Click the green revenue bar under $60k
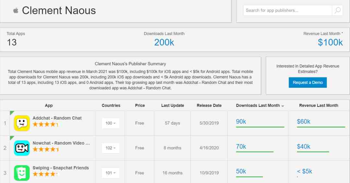This screenshot has height=183, width=350. (x=321, y=127)
